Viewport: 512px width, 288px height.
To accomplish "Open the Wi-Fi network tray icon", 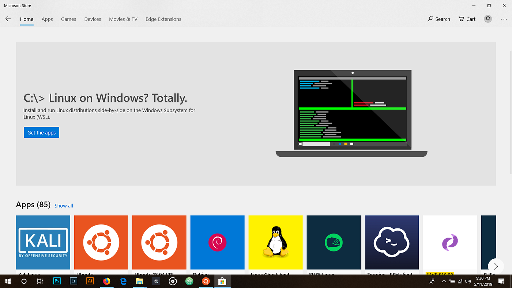I will point(460,281).
